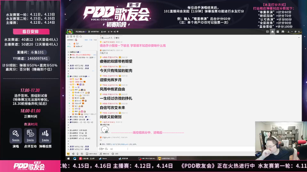The width and height of the screenshot is (307, 172).
Task: Click the headset icon above channel list
Action: (71, 36)
